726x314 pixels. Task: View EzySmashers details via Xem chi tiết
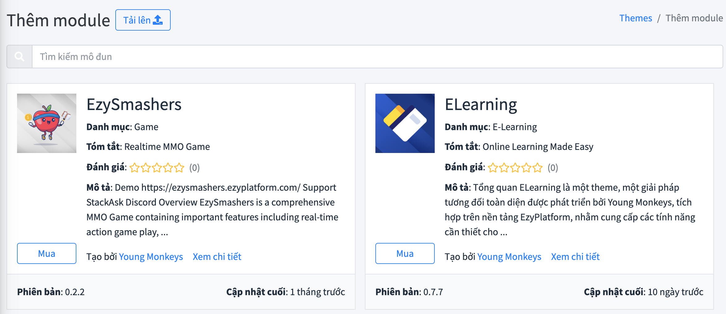[217, 257]
